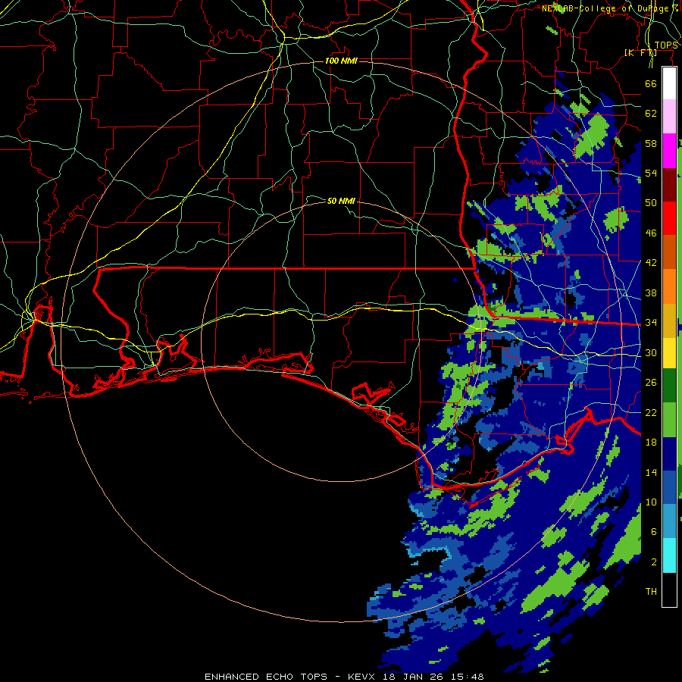Click the 18 value on the legend scale
Screen dimensions: 682x682
pos(651,443)
